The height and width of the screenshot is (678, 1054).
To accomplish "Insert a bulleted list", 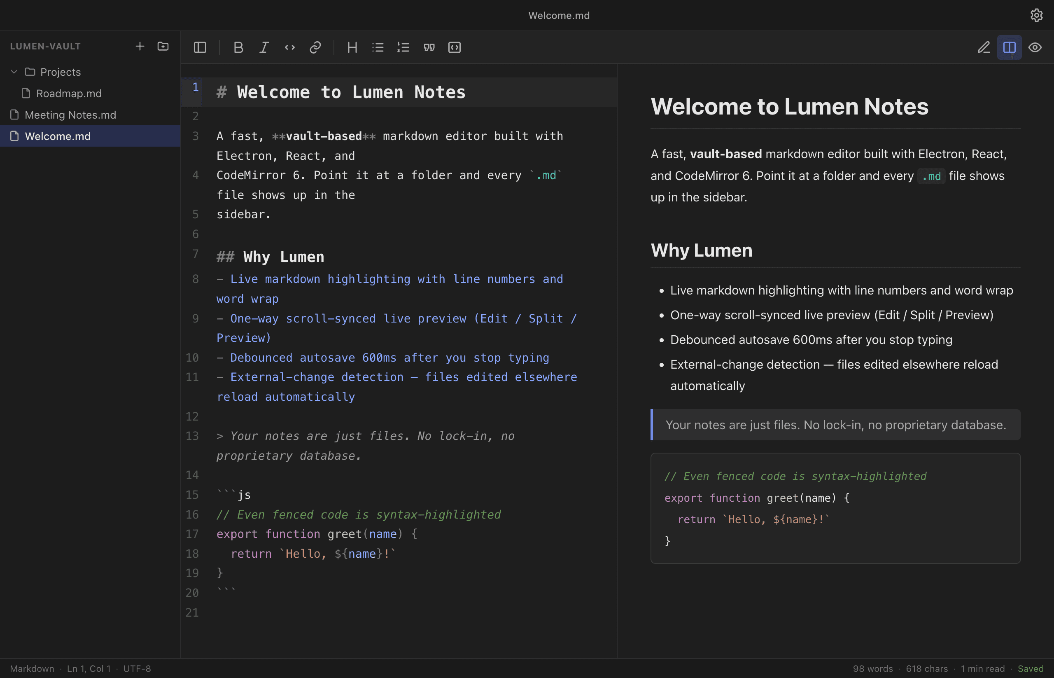I will click(x=378, y=47).
